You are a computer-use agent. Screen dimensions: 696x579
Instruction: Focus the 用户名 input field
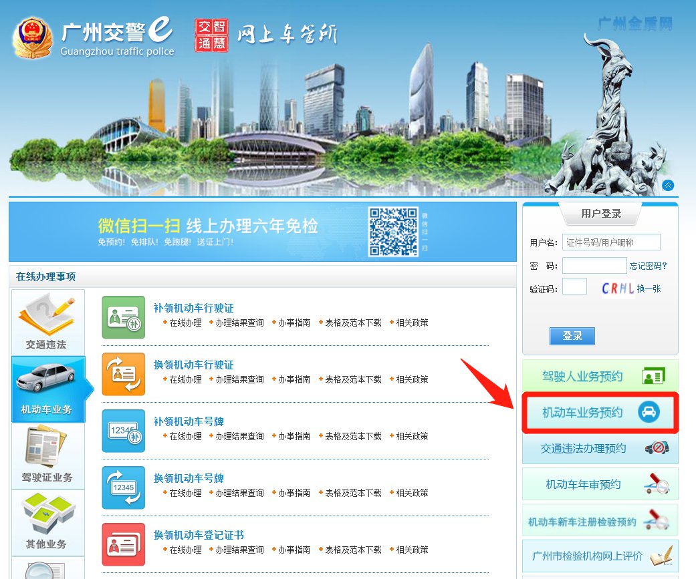click(x=611, y=242)
